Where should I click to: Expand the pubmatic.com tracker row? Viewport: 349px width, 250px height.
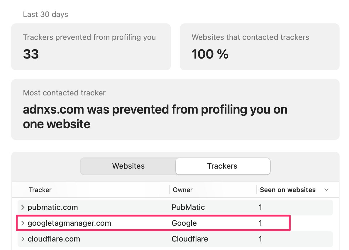pyautogui.click(x=23, y=207)
